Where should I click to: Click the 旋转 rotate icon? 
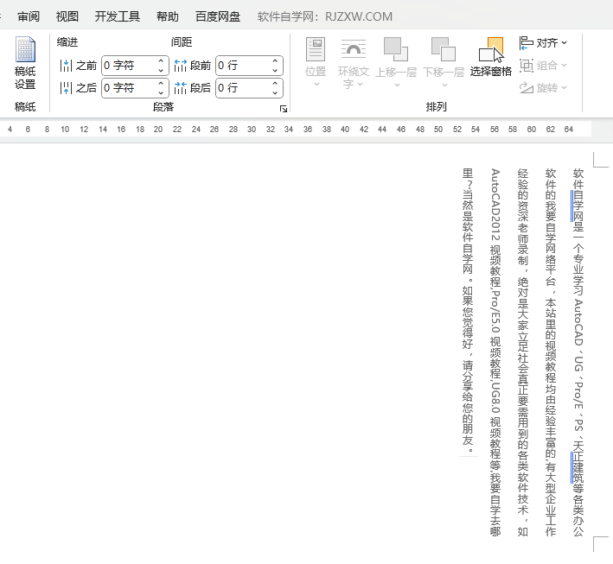(527, 87)
